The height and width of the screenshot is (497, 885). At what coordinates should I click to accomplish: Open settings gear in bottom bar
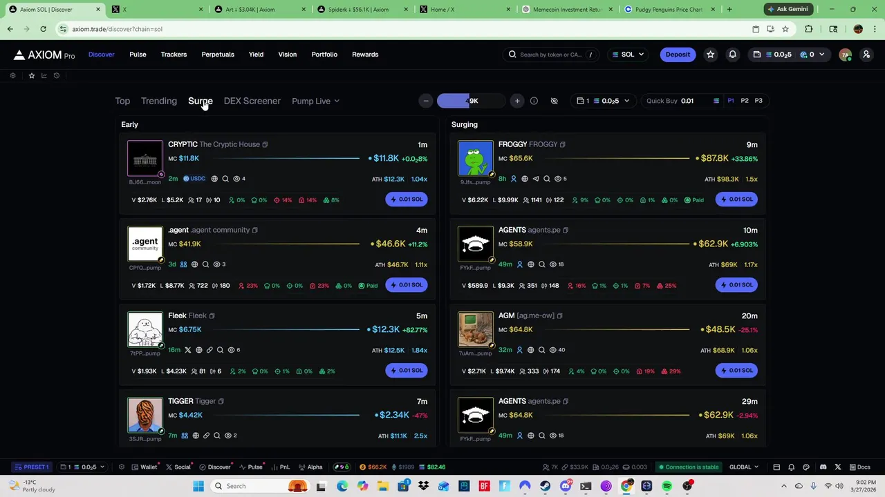[121, 467]
